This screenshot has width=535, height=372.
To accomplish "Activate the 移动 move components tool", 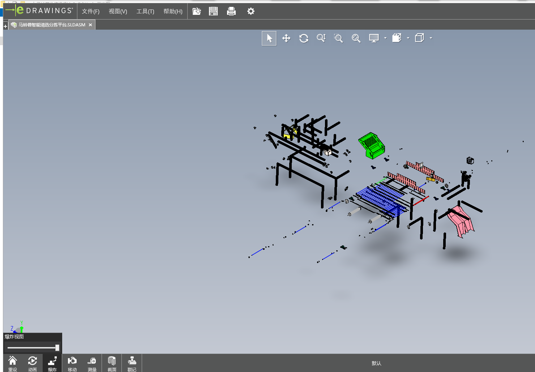I will [x=72, y=363].
